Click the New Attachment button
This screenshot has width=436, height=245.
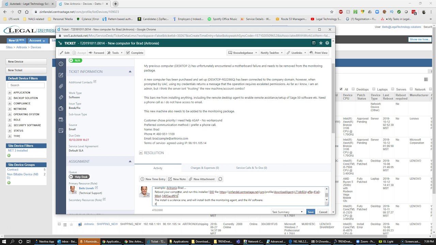pos(202,179)
